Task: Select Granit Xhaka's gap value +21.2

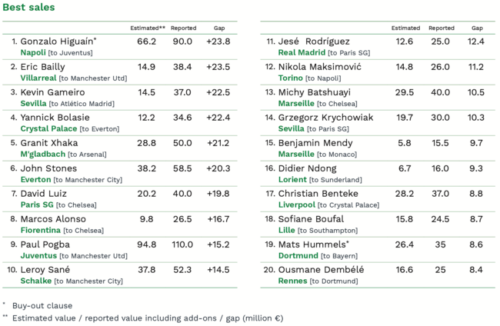Action: (x=218, y=143)
